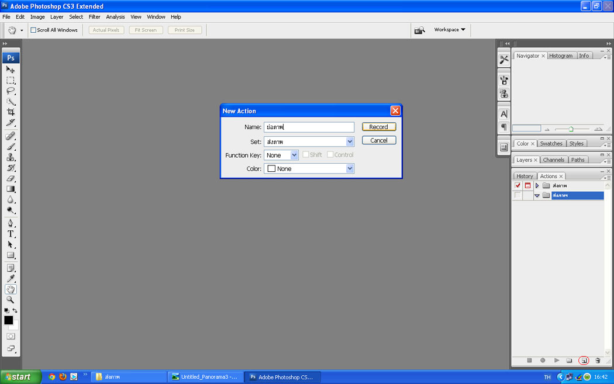This screenshot has width=614, height=384.
Task: Open the Function Key dropdown
Action: [294, 155]
